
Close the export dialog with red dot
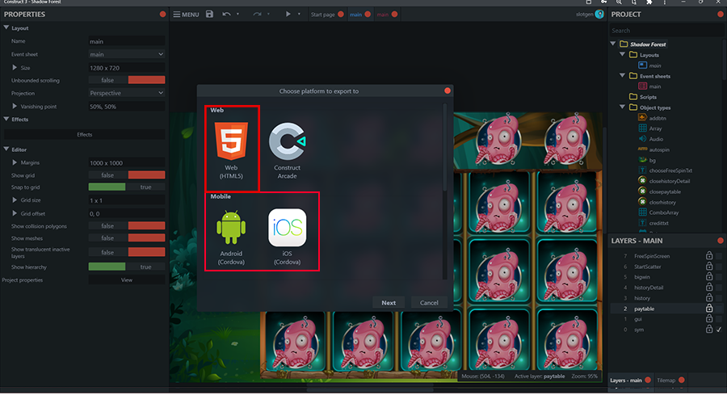(x=448, y=90)
